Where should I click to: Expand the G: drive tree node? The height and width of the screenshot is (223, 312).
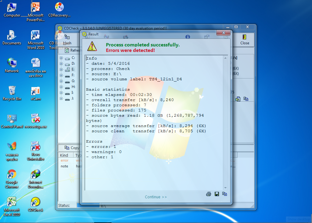click(61, 81)
